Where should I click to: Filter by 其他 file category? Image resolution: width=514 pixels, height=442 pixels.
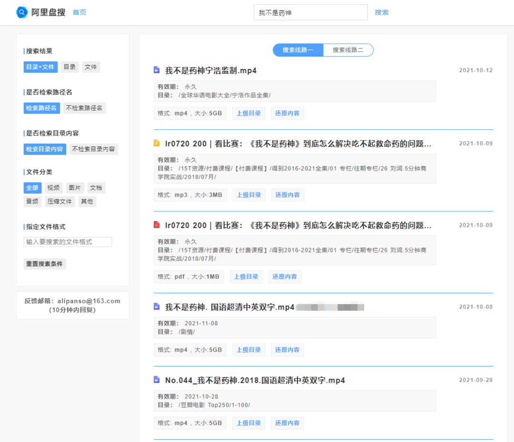click(x=87, y=202)
